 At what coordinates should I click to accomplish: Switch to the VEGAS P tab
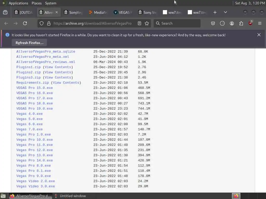[x=123, y=12]
